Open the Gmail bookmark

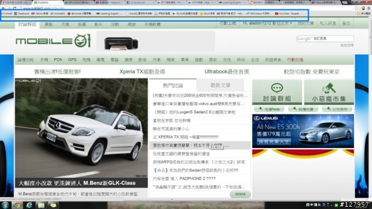[6, 13]
